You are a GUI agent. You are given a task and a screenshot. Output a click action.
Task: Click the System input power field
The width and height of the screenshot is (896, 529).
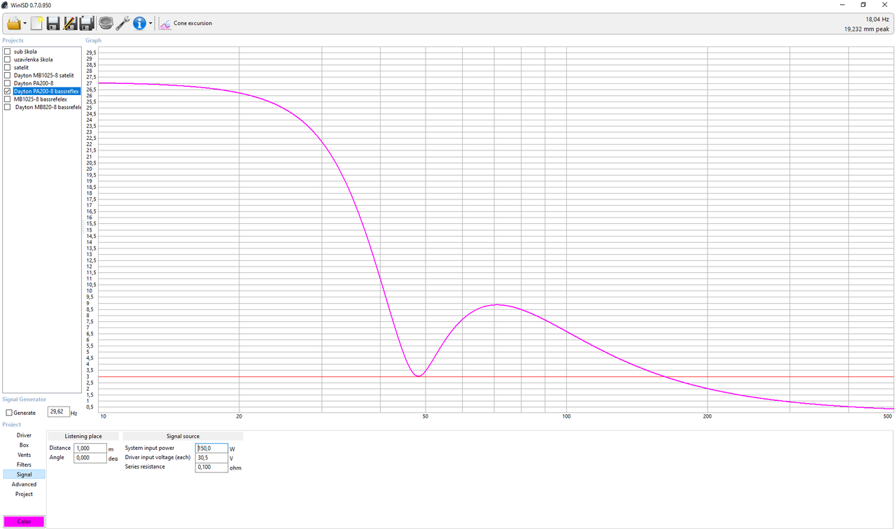211,448
